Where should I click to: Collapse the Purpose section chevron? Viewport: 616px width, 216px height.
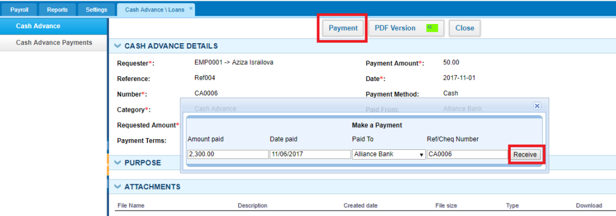[x=117, y=163]
